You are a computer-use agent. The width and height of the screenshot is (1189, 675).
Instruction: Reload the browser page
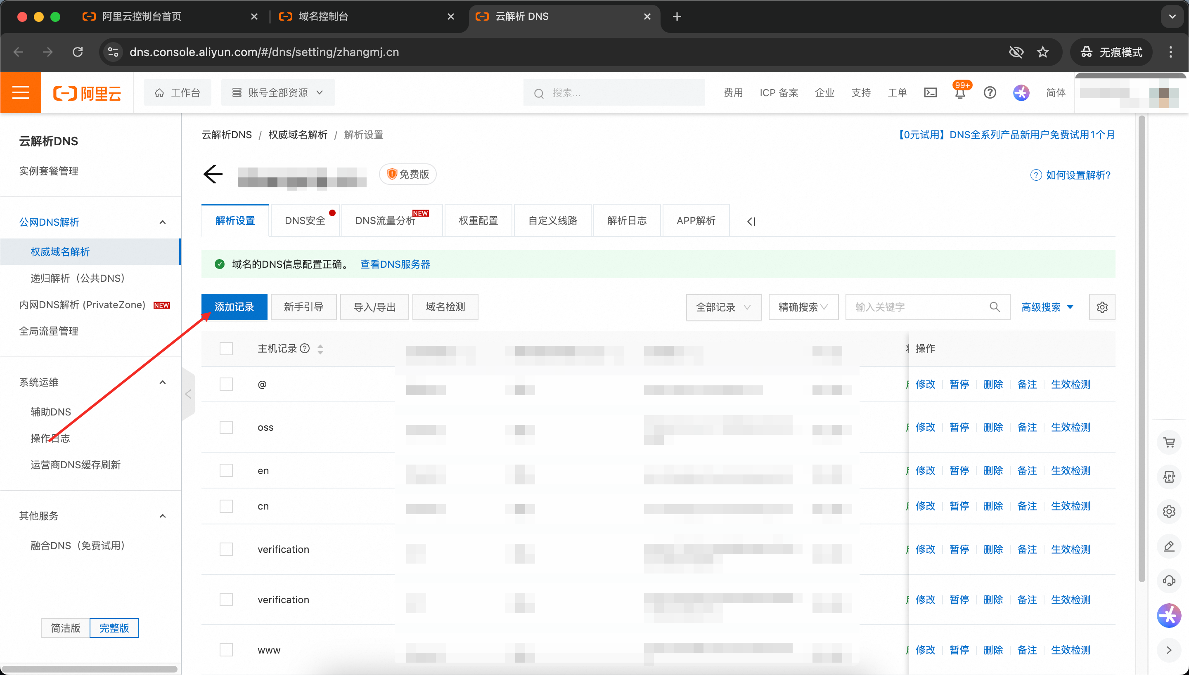pyautogui.click(x=78, y=52)
